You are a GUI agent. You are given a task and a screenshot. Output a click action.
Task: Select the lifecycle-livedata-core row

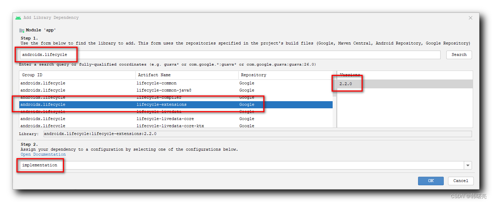(x=176, y=119)
